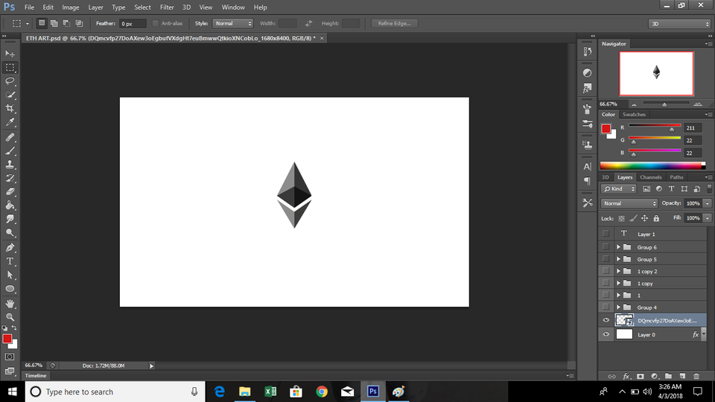Open the layer Kind filter dropdown

pos(618,188)
